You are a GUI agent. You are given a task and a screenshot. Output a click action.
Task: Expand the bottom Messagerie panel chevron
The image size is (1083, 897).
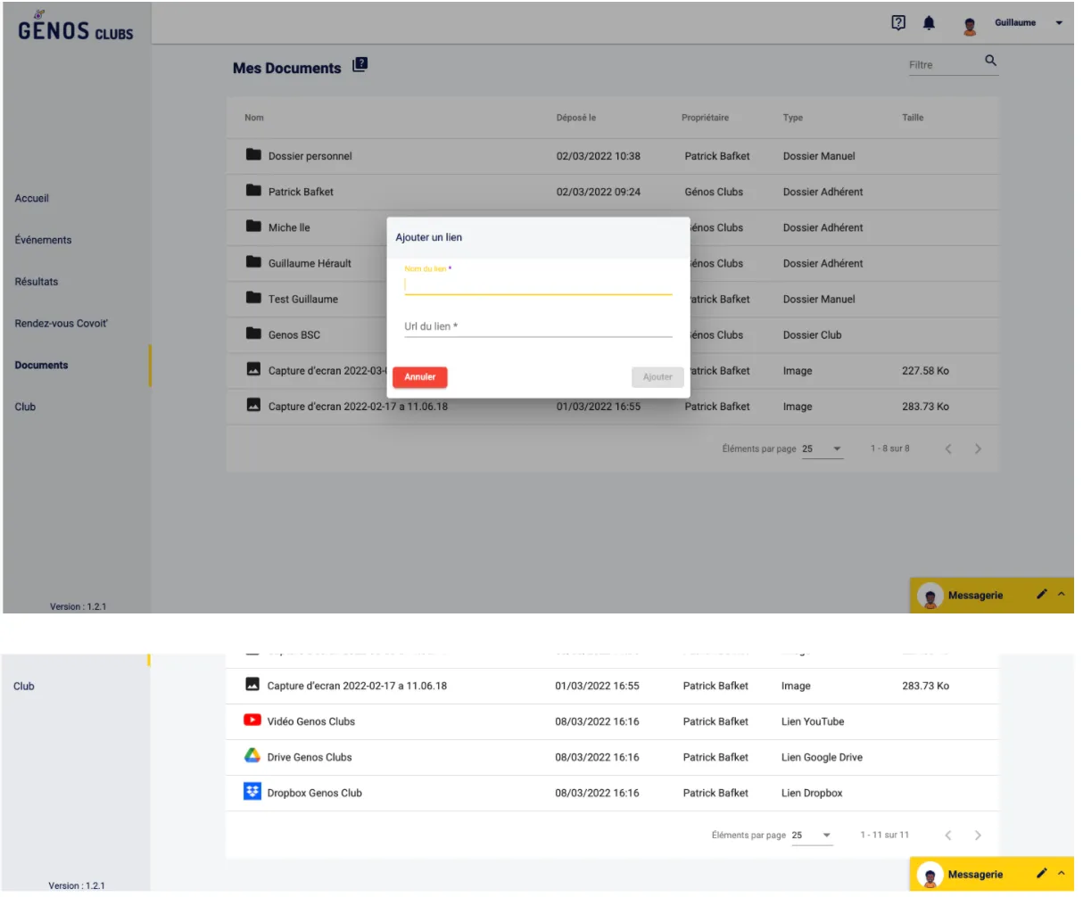pyautogui.click(x=1062, y=874)
